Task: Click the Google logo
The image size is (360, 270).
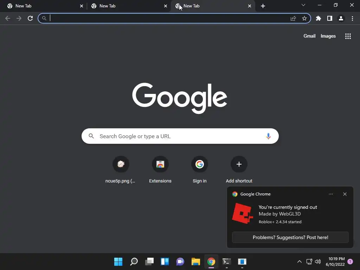Action: [180, 98]
